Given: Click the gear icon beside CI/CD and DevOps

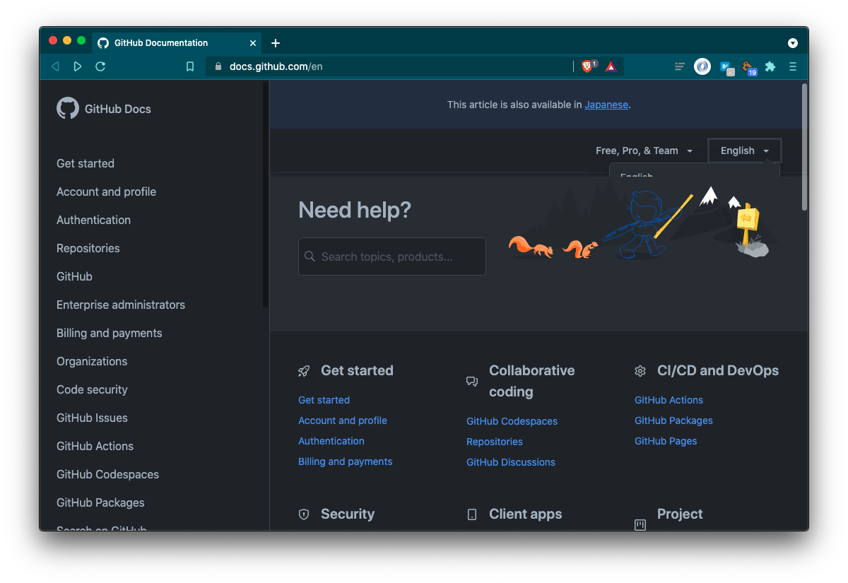Looking at the screenshot, I should click(640, 371).
